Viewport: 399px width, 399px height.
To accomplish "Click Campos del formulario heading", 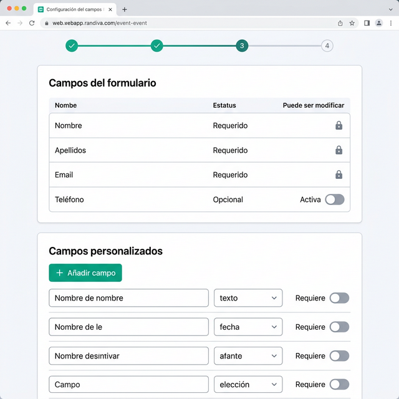I will point(102,83).
